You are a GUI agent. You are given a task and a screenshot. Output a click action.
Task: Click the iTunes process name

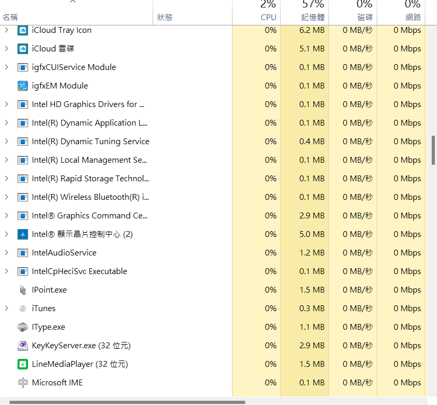click(x=44, y=309)
